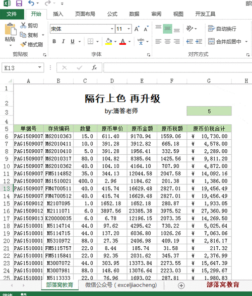Viewport: 252px width, 296px height.
Task: Select the Format Painter (格式刷) brush
Action: click(24, 44)
